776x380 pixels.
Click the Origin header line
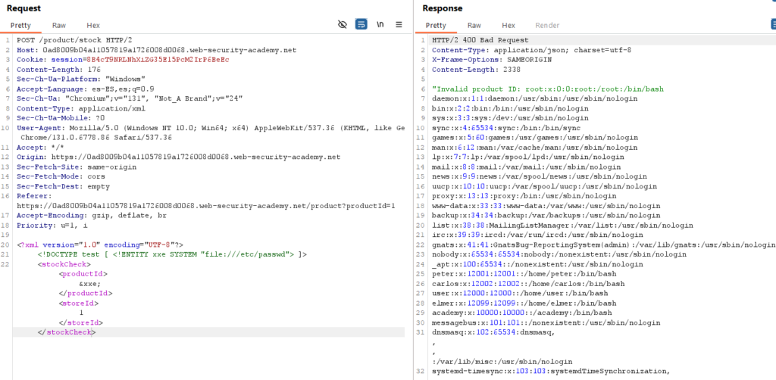coord(179,157)
